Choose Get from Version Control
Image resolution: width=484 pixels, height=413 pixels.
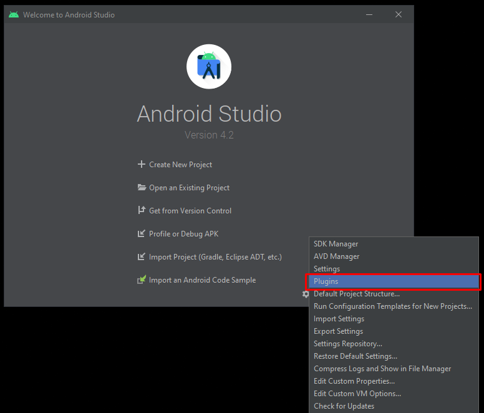pyautogui.click(x=190, y=210)
